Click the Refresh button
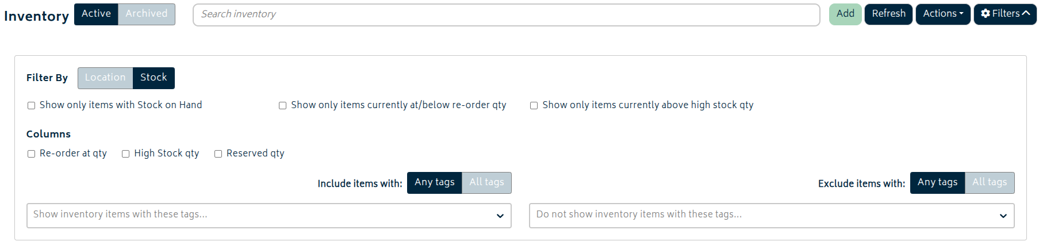Screen dimensions: 1039x245 pos(888,14)
